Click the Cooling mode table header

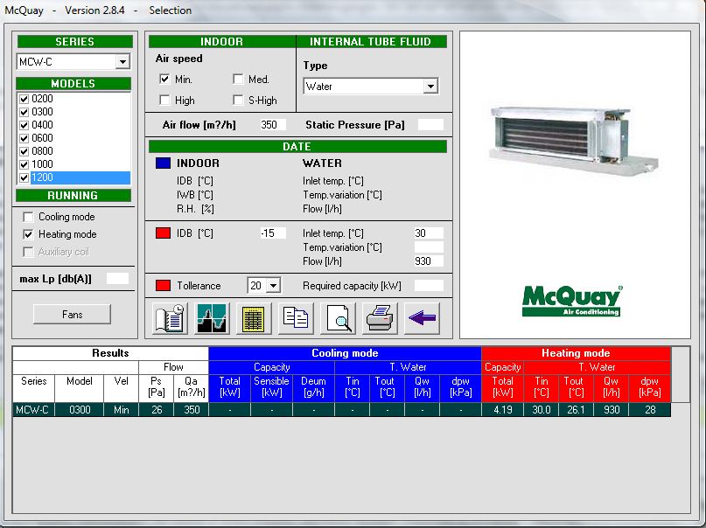click(345, 353)
